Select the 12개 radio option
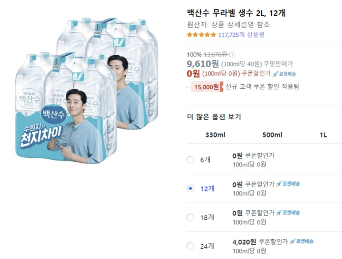342x259 pixels. click(x=190, y=189)
